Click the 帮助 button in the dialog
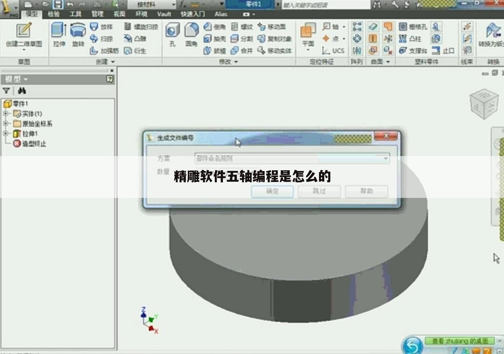This screenshot has width=504, height=354. [367, 192]
